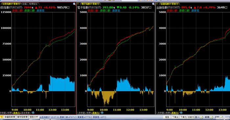Select the 台股指數07 買賣力 top tab
Viewport: 230px width, 120px height.
11,4
